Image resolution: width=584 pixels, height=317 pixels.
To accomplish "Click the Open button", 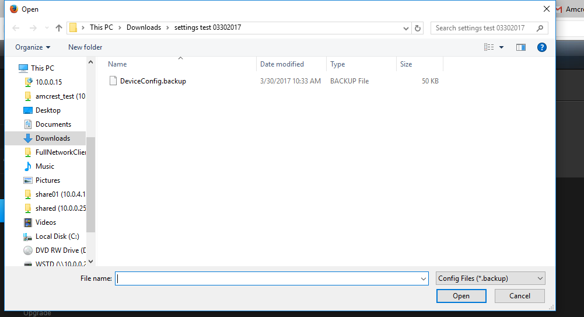I will (461, 296).
